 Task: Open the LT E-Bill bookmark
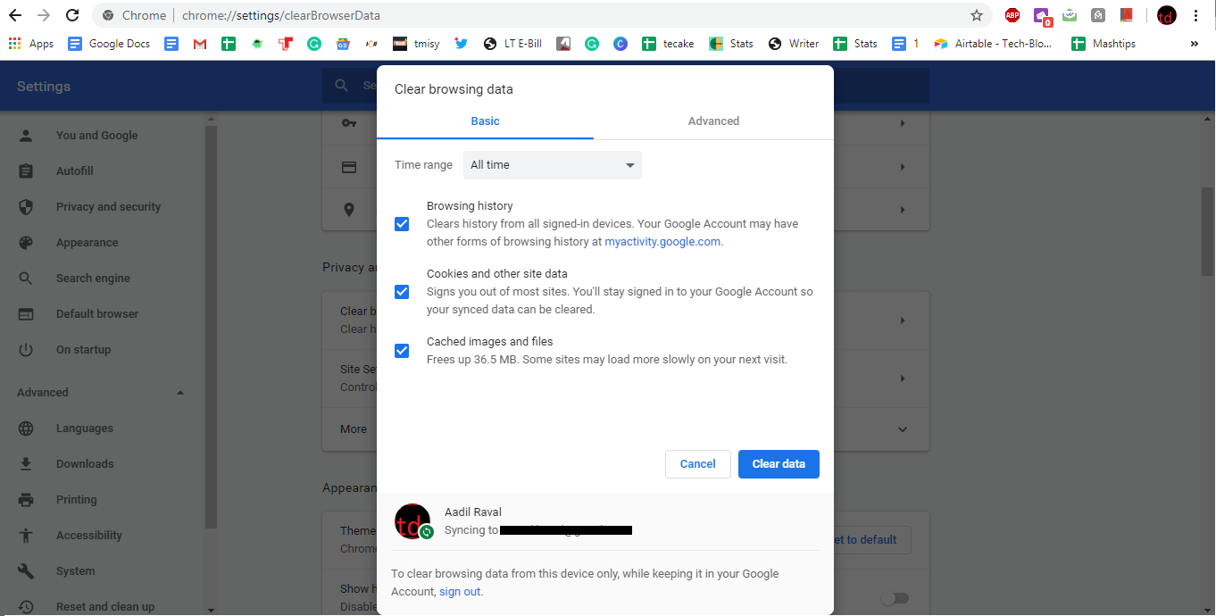point(512,43)
